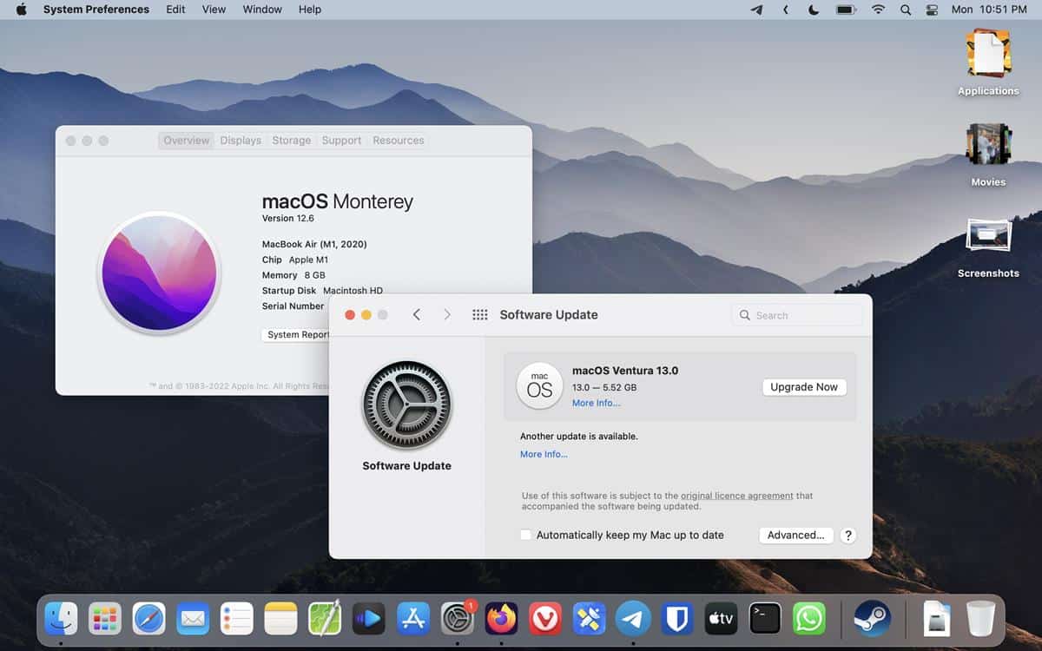Launch WhatsApp from the Dock
The height and width of the screenshot is (651, 1042).
[809, 619]
